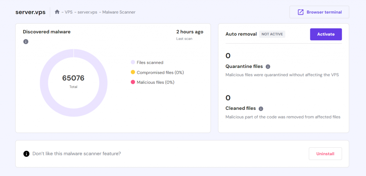Image resolution: width=366 pixels, height=176 pixels.
Task: Click Malware Scanner in the breadcrumb
Action: pyautogui.click(x=119, y=12)
